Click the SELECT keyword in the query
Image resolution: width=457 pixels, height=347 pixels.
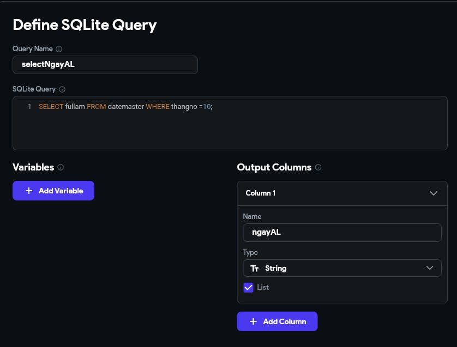click(51, 107)
